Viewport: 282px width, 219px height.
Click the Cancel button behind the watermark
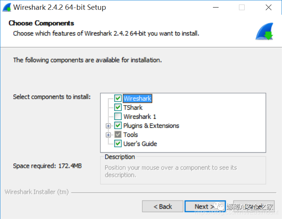click(x=254, y=207)
